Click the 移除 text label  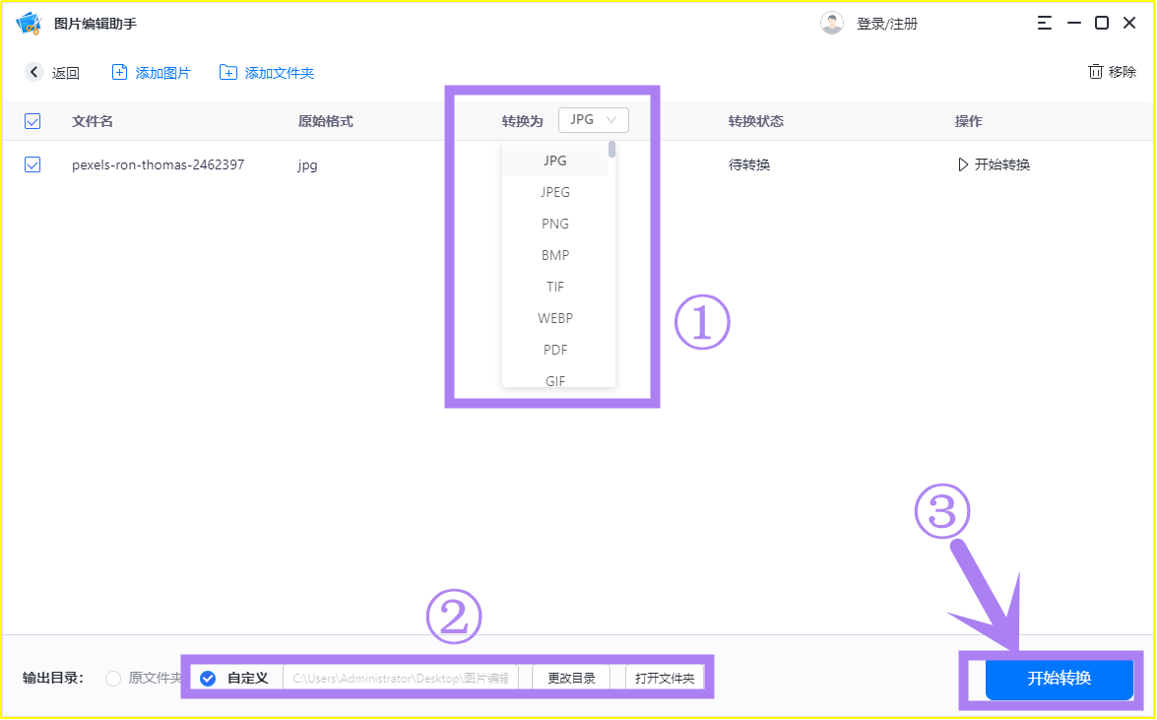pyautogui.click(x=1123, y=72)
